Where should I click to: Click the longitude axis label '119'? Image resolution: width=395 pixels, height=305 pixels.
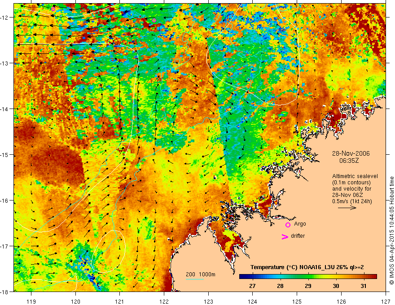tap(31, 301)
